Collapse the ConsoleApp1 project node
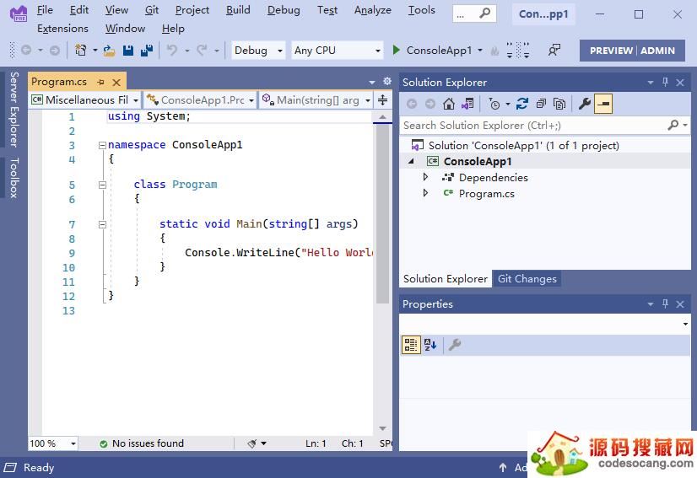 (x=411, y=161)
